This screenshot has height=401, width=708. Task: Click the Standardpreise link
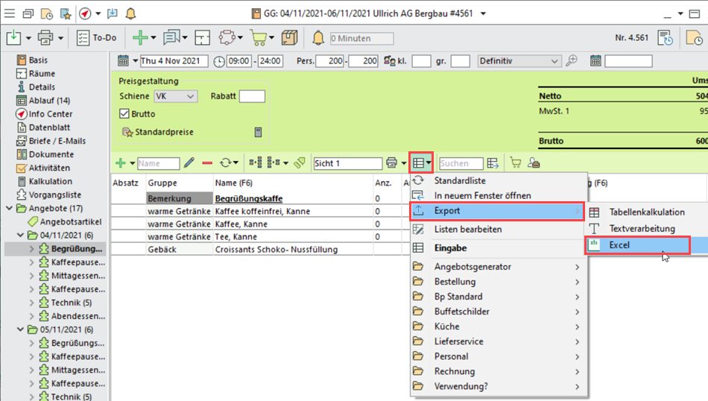click(x=164, y=132)
